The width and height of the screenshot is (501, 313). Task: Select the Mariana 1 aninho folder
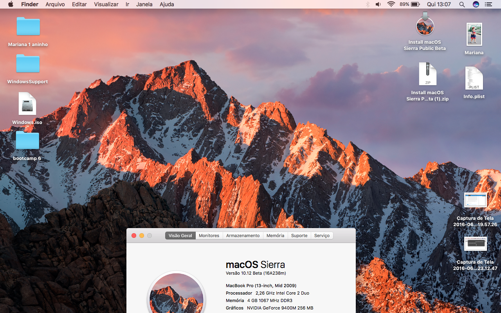point(28,32)
